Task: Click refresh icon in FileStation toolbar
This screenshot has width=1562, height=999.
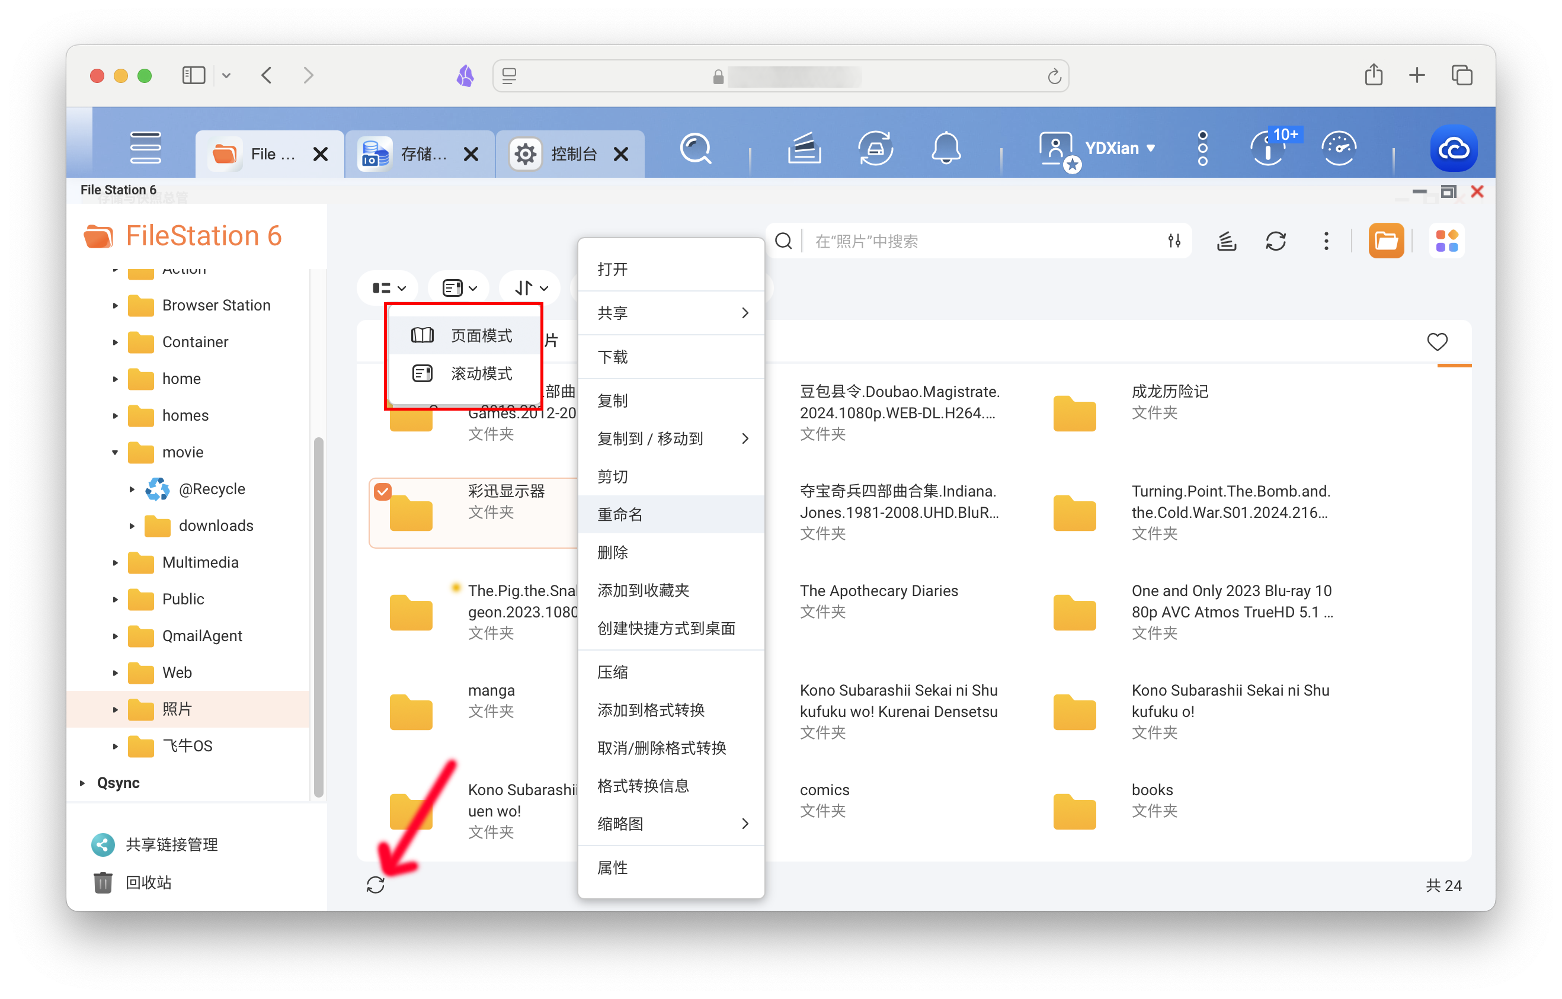Action: [x=1275, y=241]
